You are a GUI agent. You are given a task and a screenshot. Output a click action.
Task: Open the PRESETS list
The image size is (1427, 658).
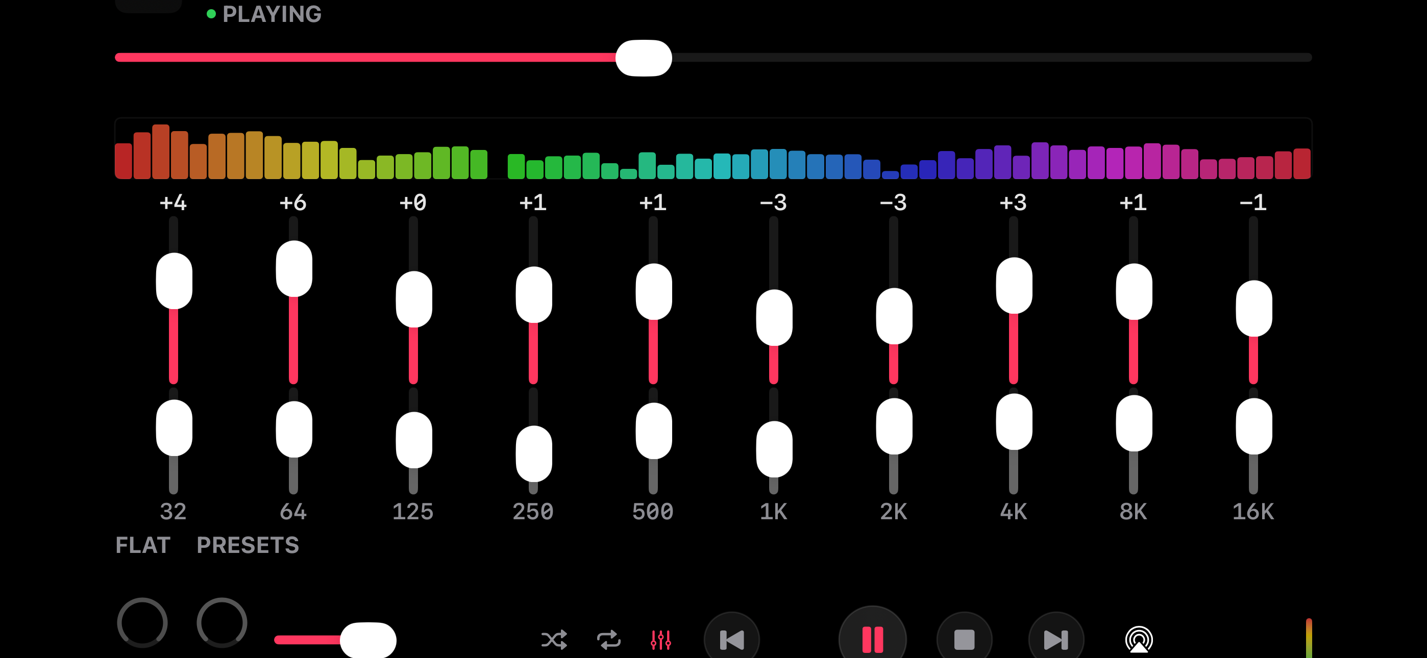(x=248, y=545)
